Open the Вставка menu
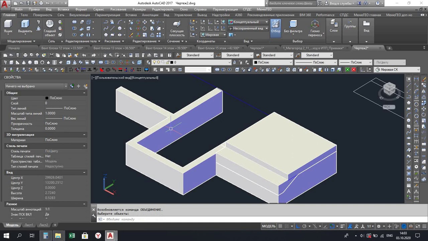 click(x=63, y=9)
